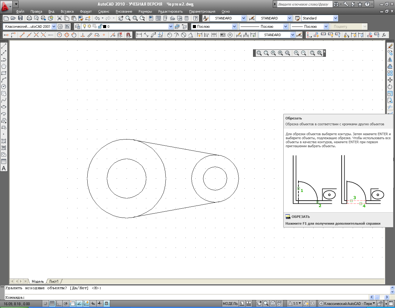Toggle layer 0 on/off lightbulb
This screenshot has height=308, width=395.
(85, 27)
